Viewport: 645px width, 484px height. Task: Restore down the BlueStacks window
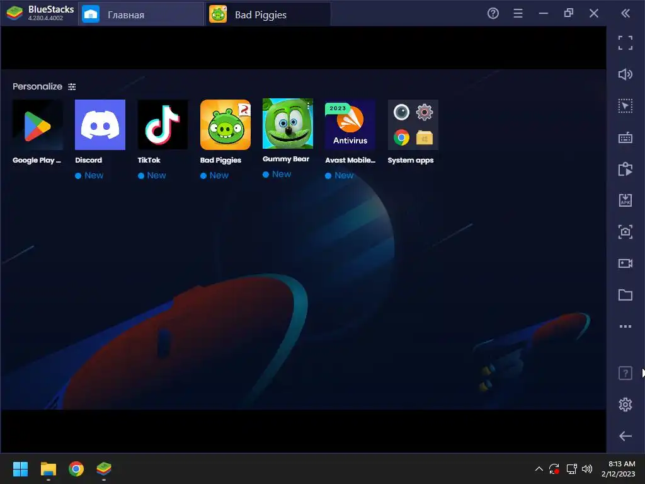click(569, 13)
